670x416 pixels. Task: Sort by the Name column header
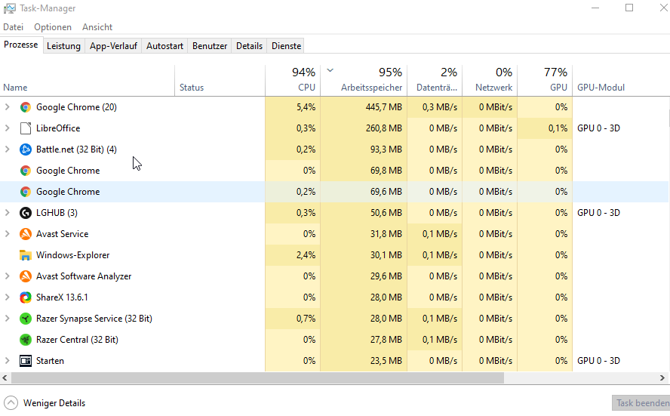point(88,81)
